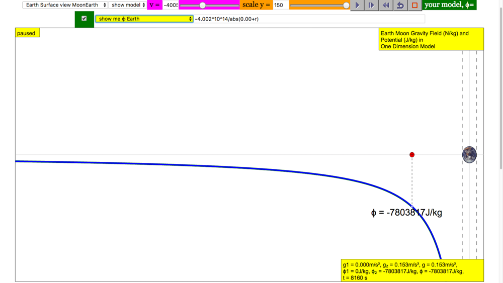The image size is (503, 283).
Task: Click the ϕ1 = 0J/kg readout line
Action: 403,271
